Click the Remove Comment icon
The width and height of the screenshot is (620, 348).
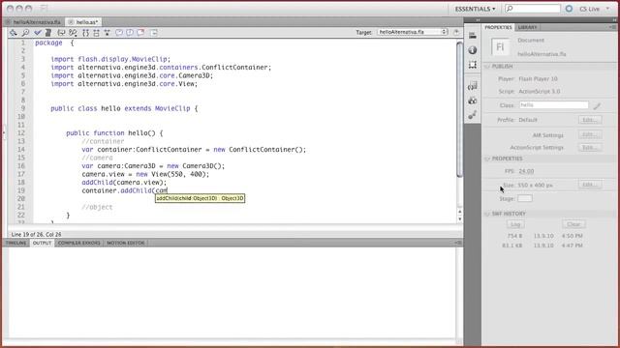(140, 33)
